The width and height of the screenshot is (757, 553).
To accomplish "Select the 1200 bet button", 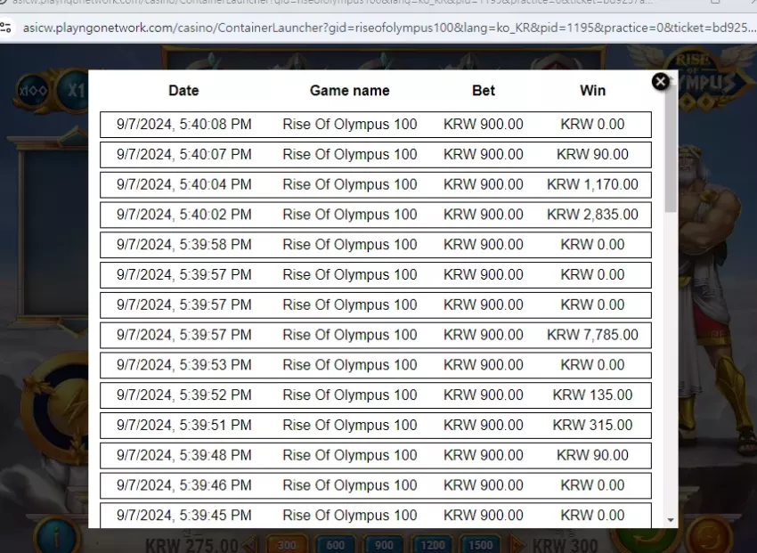I will pyautogui.click(x=432, y=545).
